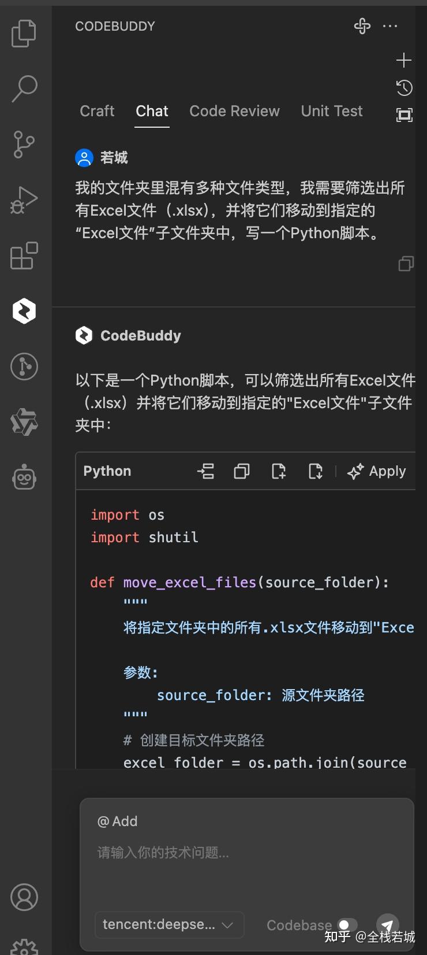
Task: Open the tencent:deepseek model dropdown
Action: pyautogui.click(x=168, y=924)
